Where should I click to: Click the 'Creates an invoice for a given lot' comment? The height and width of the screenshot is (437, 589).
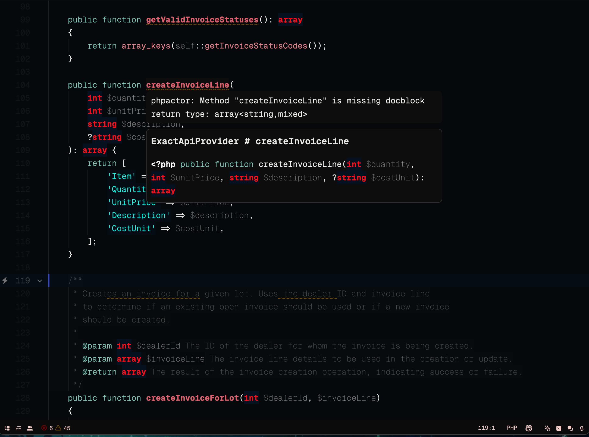click(x=166, y=294)
